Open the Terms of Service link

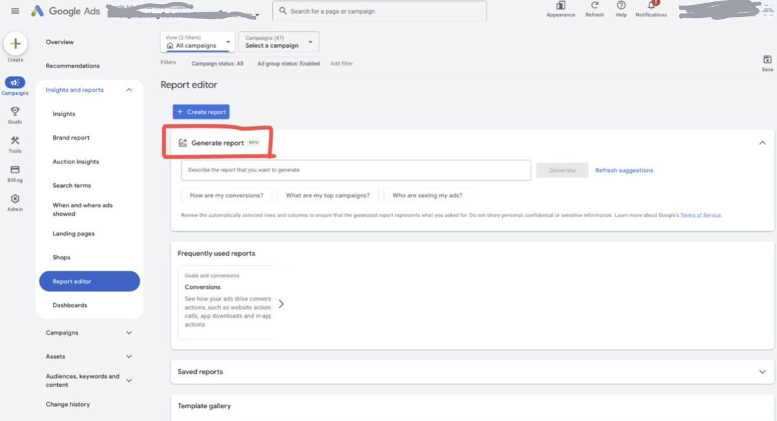701,215
